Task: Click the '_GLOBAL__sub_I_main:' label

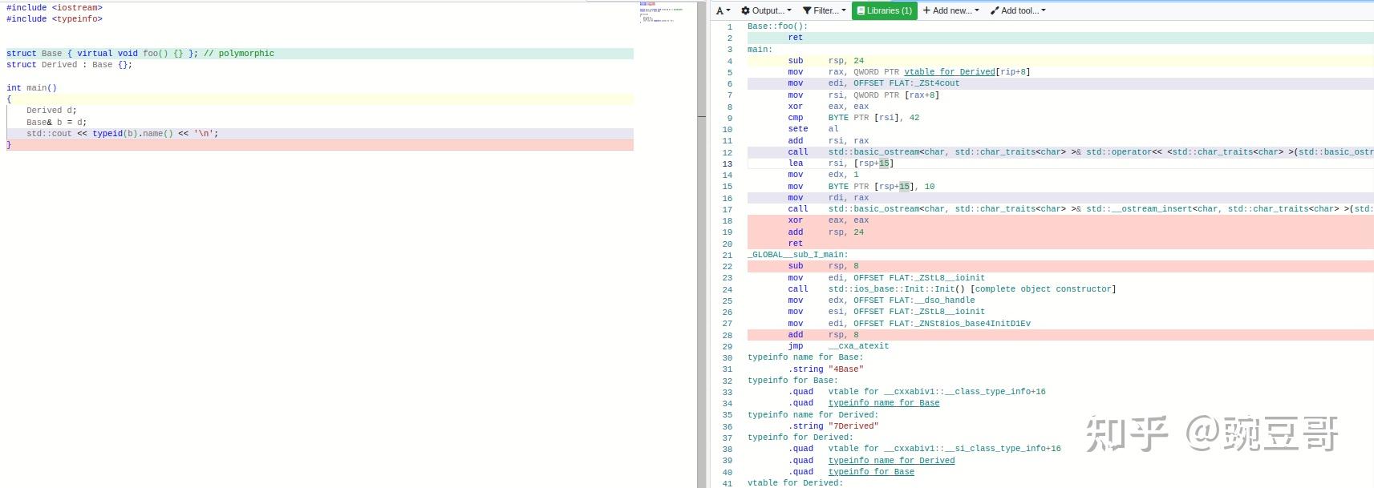Action: coord(797,255)
